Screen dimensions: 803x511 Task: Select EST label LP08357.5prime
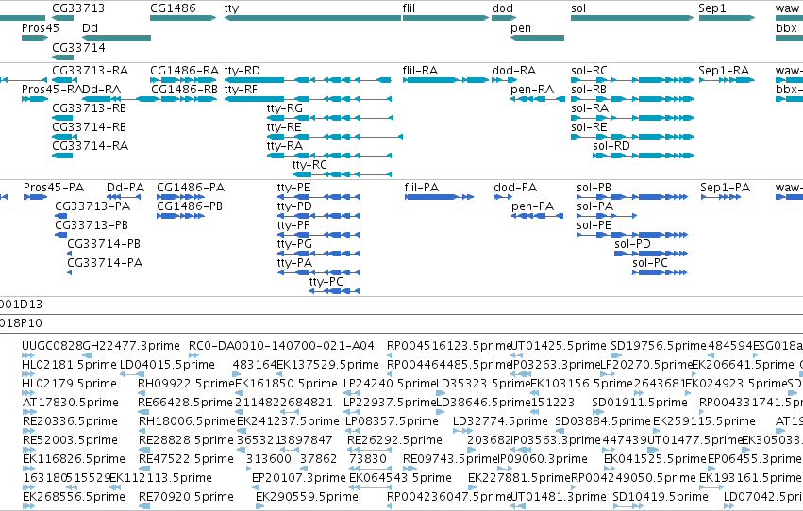(392, 421)
